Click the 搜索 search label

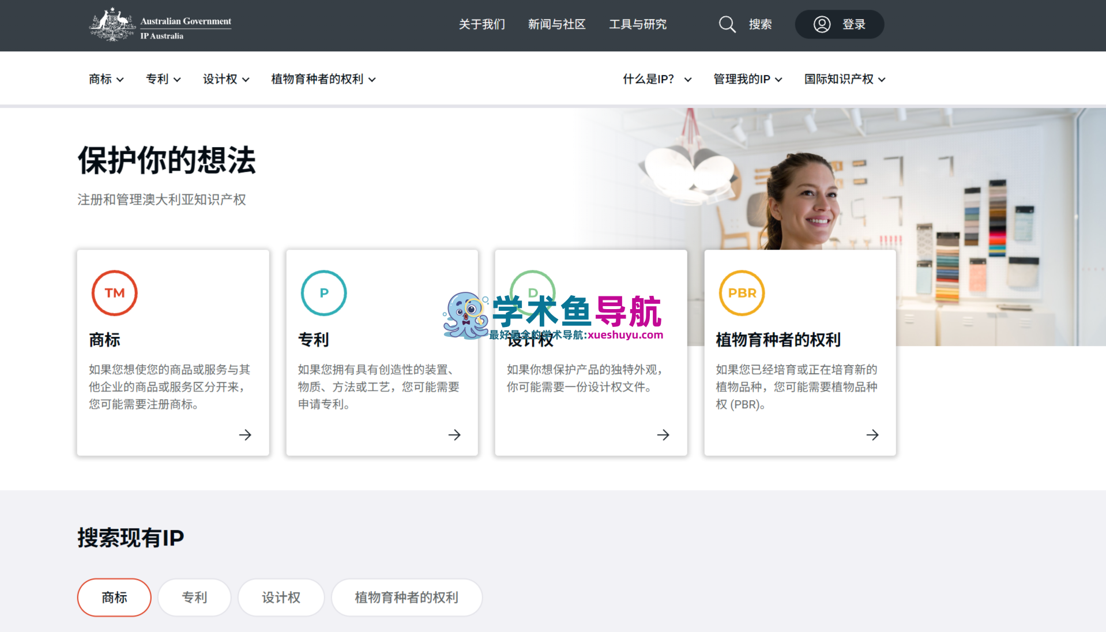(760, 24)
